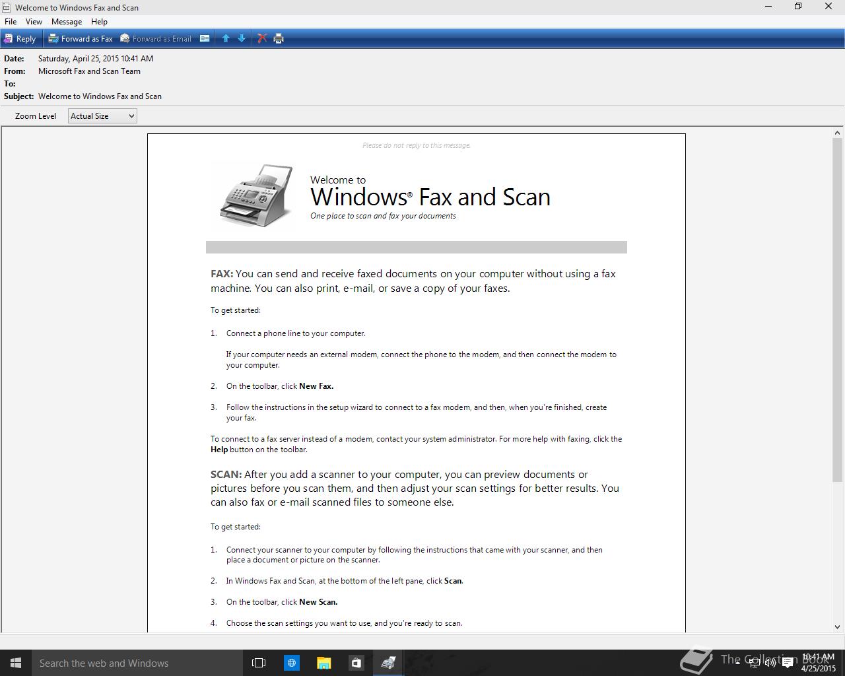Viewport: 845px width, 676px height.
Task: Open the Store app on taskbar
Action: coord(356,663)
